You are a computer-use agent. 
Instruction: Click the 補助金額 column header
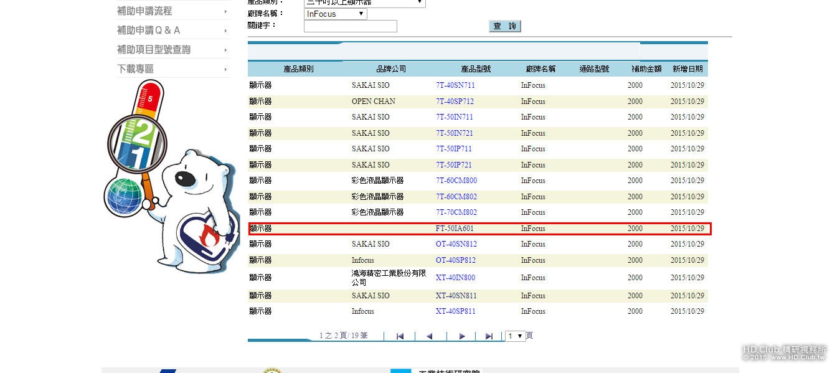[646, 69]
